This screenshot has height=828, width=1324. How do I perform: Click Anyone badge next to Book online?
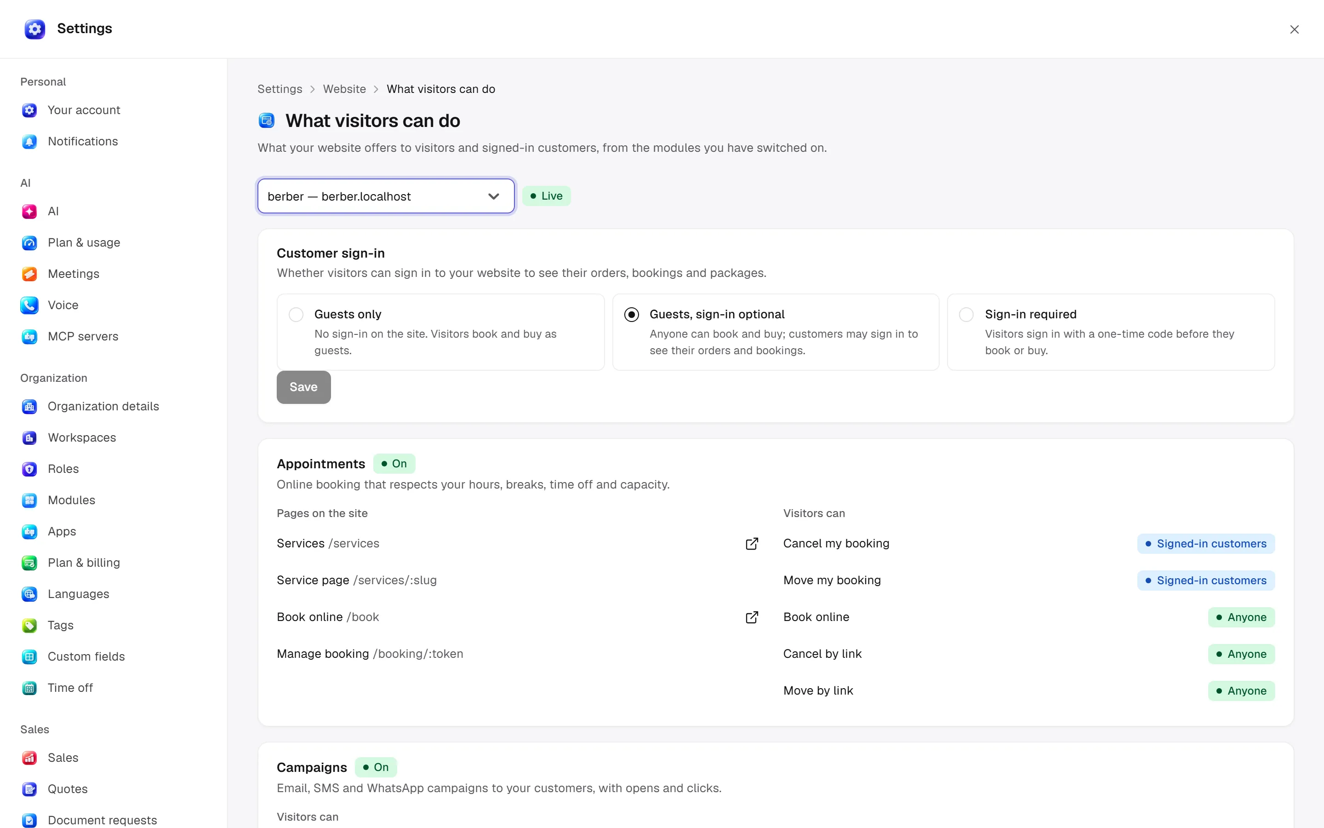coord(1241,617)
